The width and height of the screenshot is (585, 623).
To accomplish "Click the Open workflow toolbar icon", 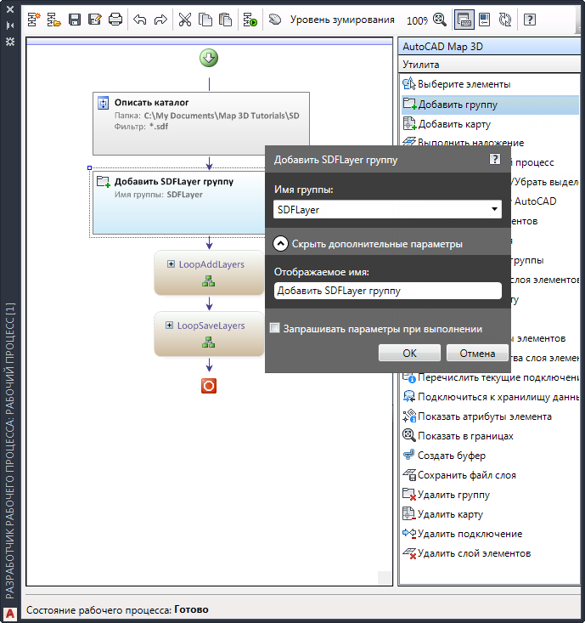I will click(x=53, y=19).
